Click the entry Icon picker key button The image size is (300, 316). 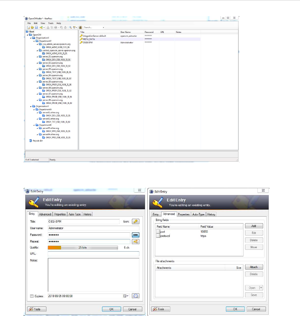point(136,222)
